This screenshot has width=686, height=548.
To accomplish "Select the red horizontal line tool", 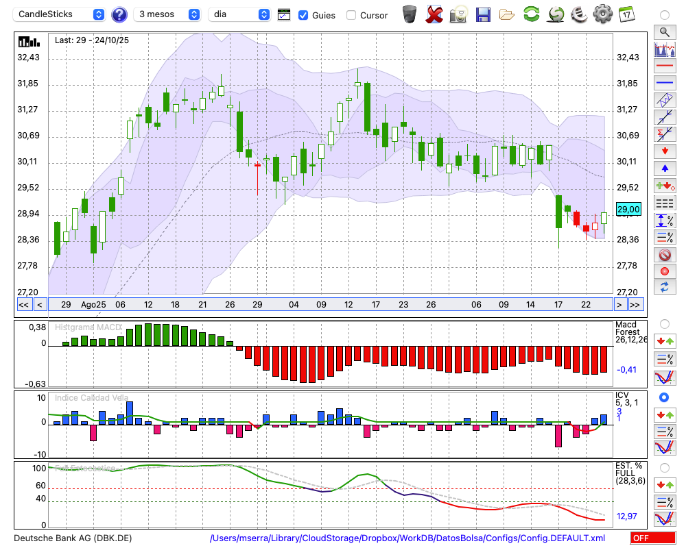I will 664,66.
